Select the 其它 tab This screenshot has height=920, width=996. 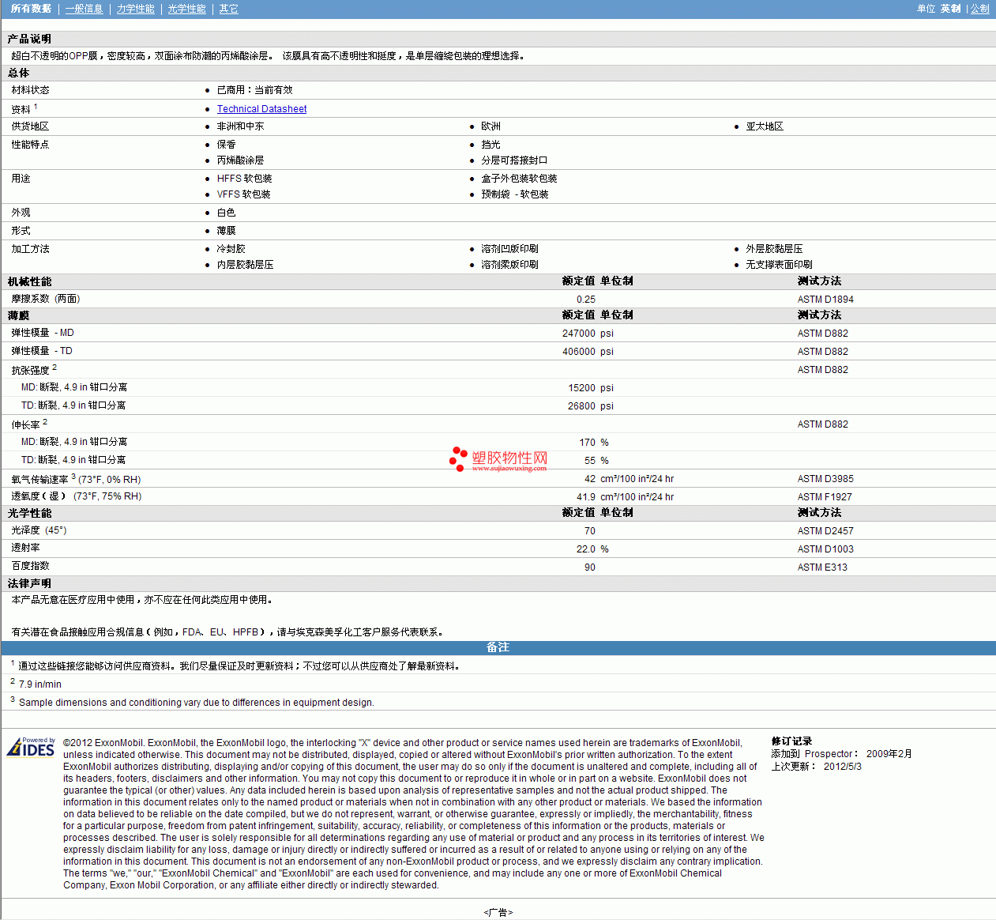[228, 9]
